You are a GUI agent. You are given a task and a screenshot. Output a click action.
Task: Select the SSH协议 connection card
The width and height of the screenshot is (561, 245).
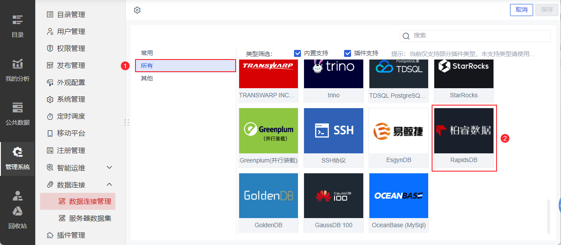334,138
